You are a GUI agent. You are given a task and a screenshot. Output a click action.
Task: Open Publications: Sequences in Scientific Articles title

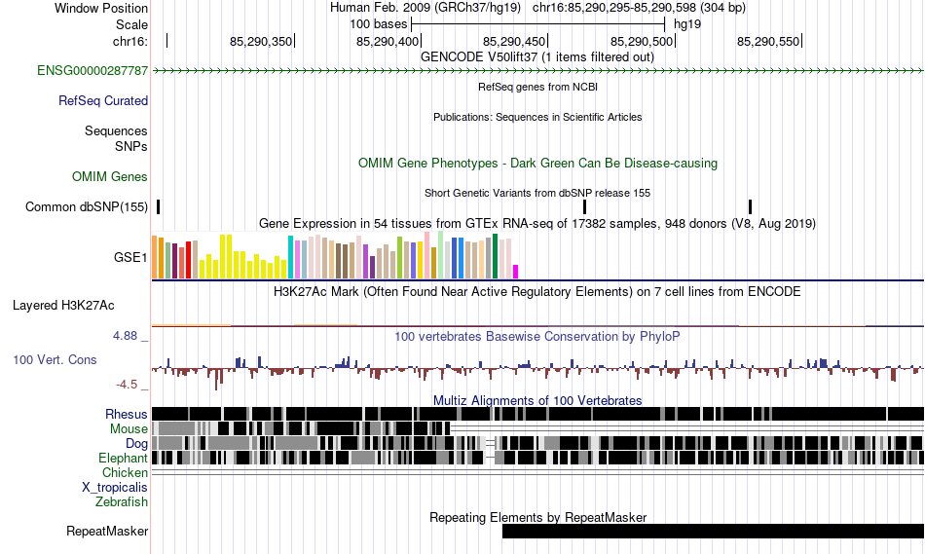point(537,117)
